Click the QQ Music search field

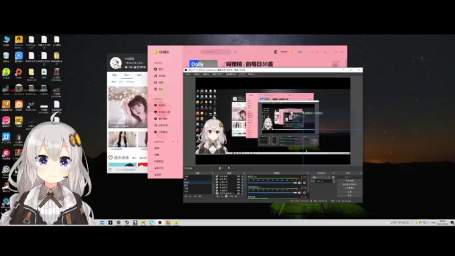click(x=216, y=52)
